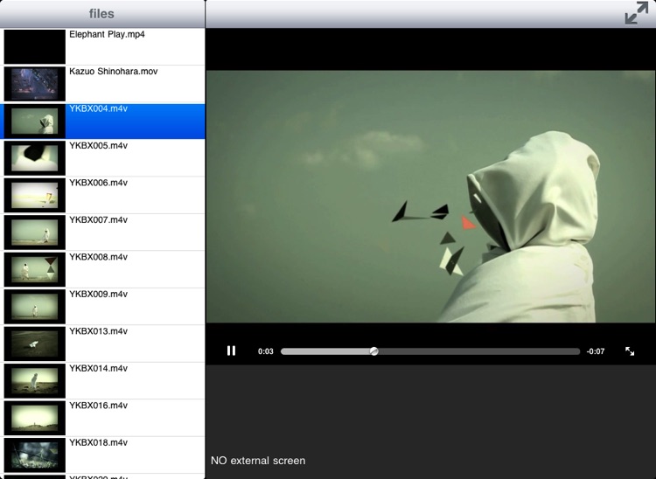
Task: Click the files panel header
Action: pos(102,14)
